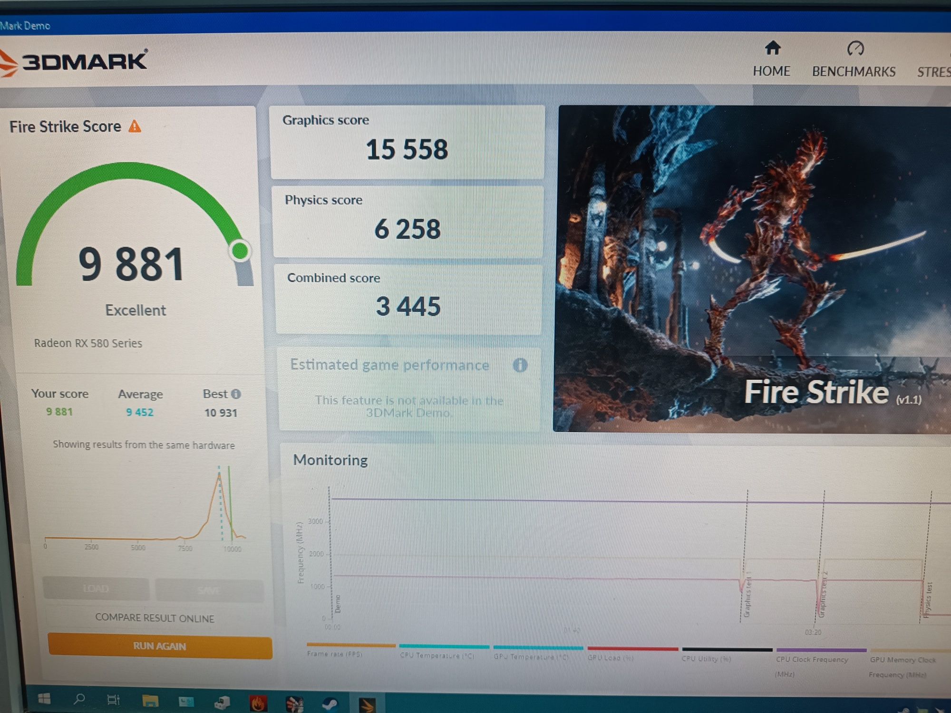
Task: Click the Demo marker on monitoring chart
Action: tap(338, 604)
